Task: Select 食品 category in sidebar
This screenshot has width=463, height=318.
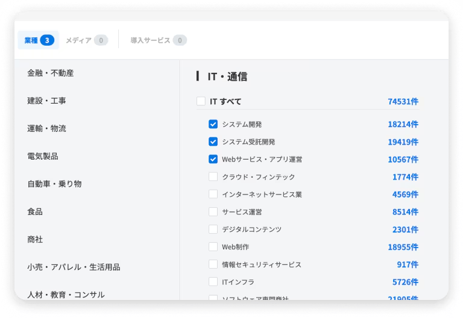Action: point(35,211)
